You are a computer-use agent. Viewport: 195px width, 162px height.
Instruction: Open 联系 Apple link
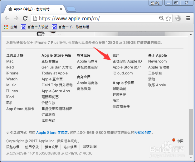click(157, 85)
